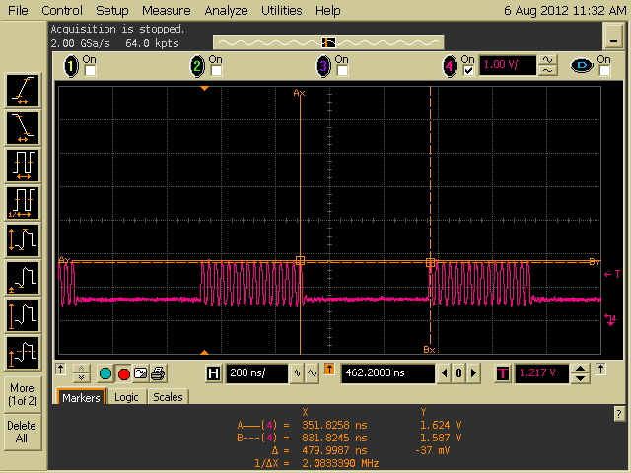The width and height of the screenshot is (631, 473).
Task: Lower trigger level down arrow
Action: 580,378
